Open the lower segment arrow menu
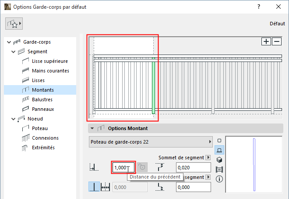Viewport: 289px width, 199px height. 208,177
